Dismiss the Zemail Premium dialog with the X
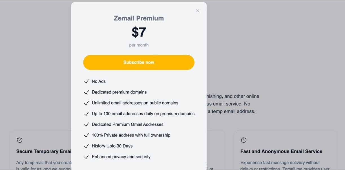Screen dimensions: 345x170 point(198,11)
